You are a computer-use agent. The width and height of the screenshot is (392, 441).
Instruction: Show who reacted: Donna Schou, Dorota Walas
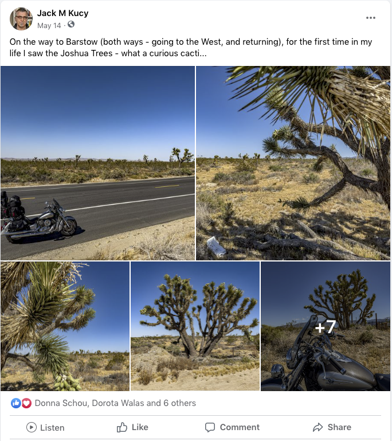coord(115,403)
